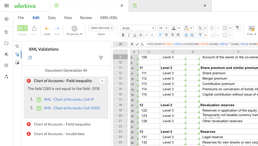Confirm formula with checkmark icon
The height and width of the screenshot is (146, 258).
coord(137,44)
